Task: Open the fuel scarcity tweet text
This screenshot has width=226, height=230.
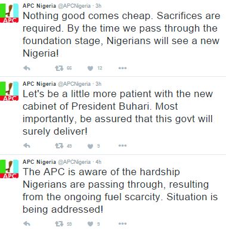Action: [120, 191]
